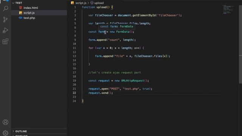Click line number 1 in gutter
This screenshot has width=242, height=136.
coord(75,7)
